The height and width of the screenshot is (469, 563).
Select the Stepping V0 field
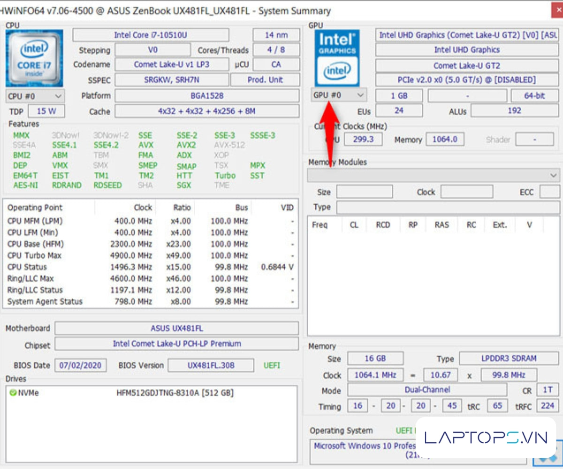pos(153,50)
